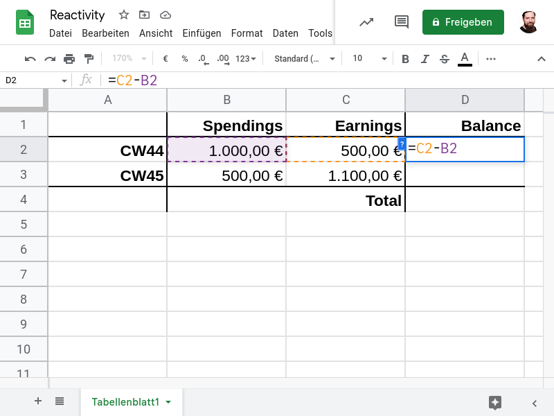The image size is (554, 416).
Task: Click the redo arrow icon
Action: [49, 59]
